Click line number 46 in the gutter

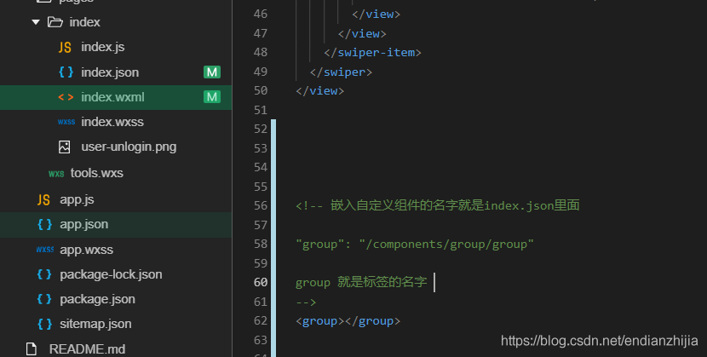(261, 14)
